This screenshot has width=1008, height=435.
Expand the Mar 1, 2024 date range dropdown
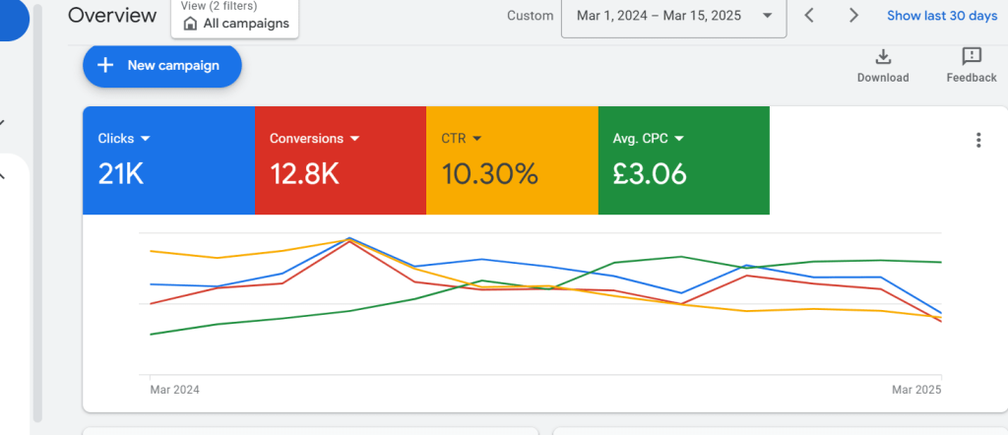coord(673,16)
